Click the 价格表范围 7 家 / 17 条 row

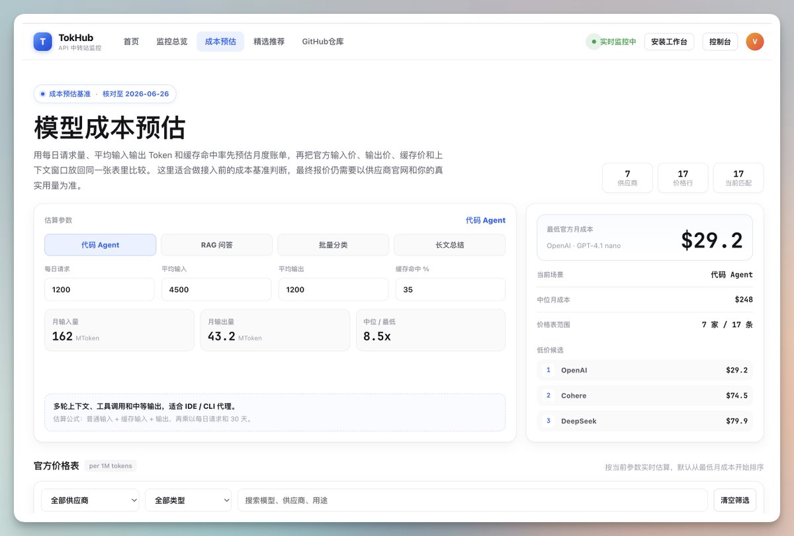(644, 325)
